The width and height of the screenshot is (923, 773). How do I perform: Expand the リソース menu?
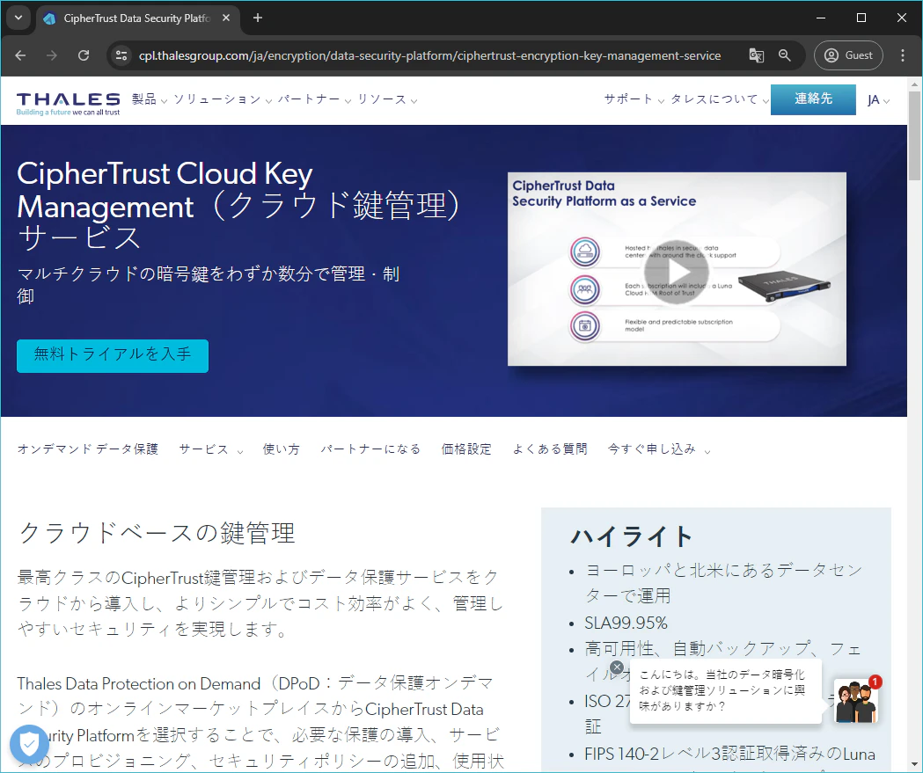coord(387,99)
